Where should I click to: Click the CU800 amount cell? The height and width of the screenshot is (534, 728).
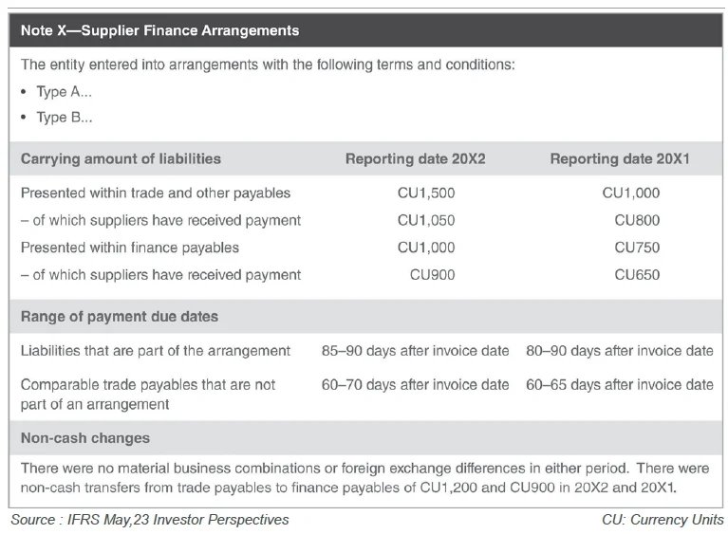tap(637, 221)
